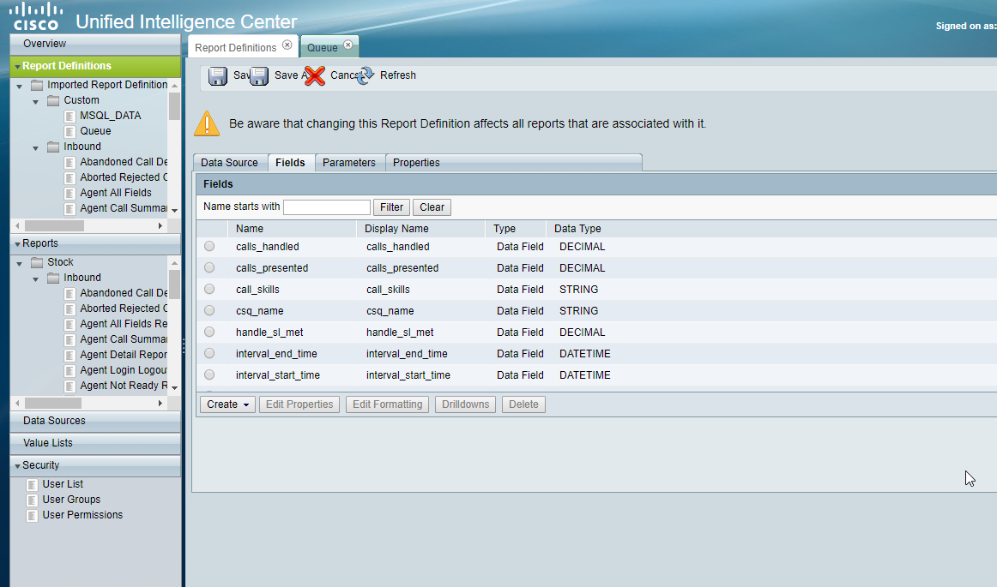Click the Save As icon
This screenshot has width=997, height=587.
(259, 75)
